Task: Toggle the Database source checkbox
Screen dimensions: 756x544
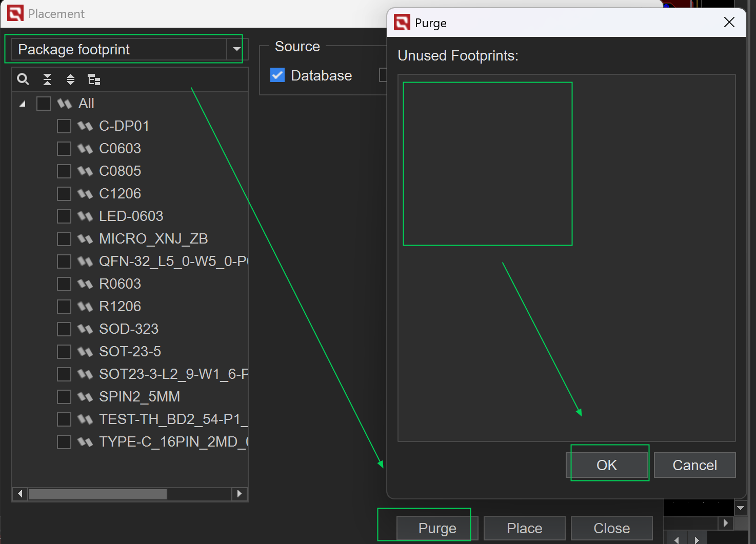Action: (277, 75)
